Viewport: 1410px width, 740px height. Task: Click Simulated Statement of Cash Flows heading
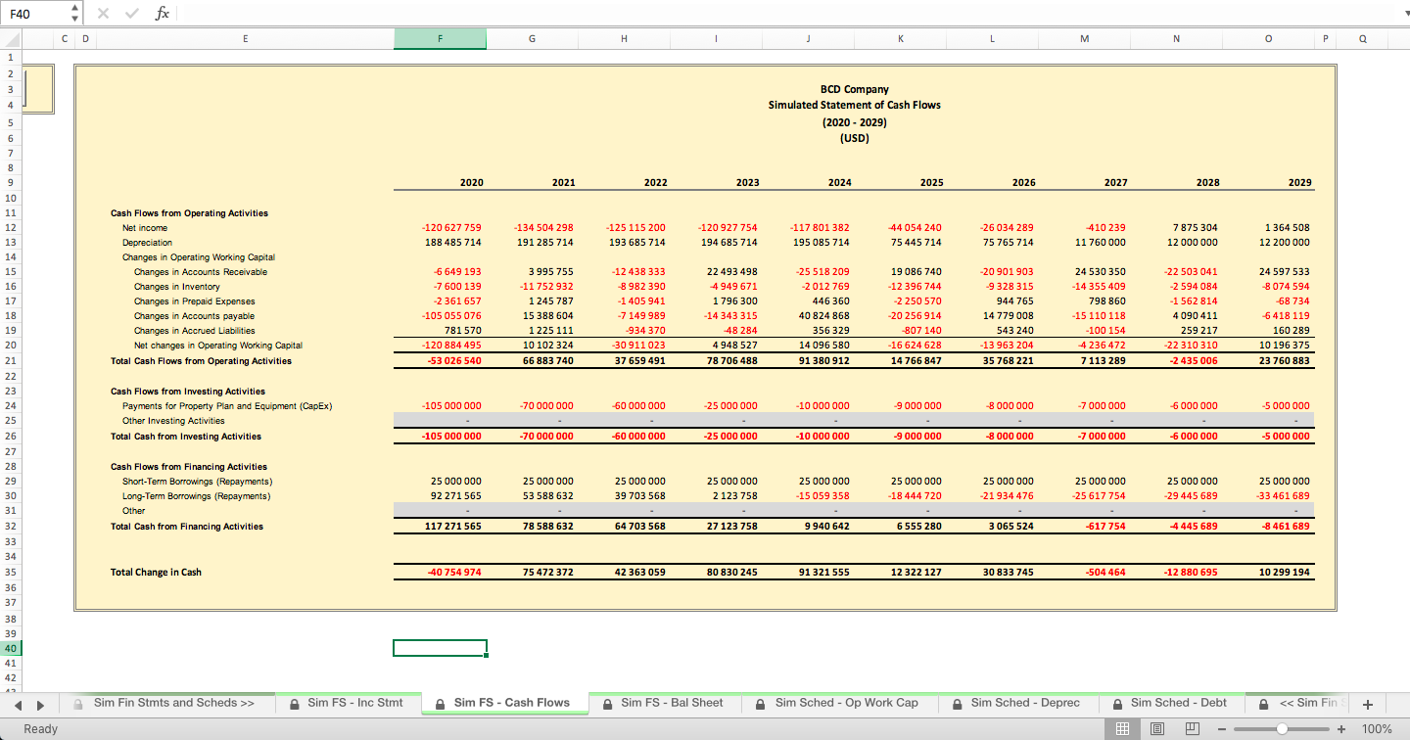pyautogui.click(x=855, y=105)
